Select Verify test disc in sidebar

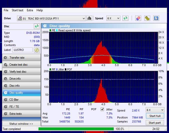22,72
